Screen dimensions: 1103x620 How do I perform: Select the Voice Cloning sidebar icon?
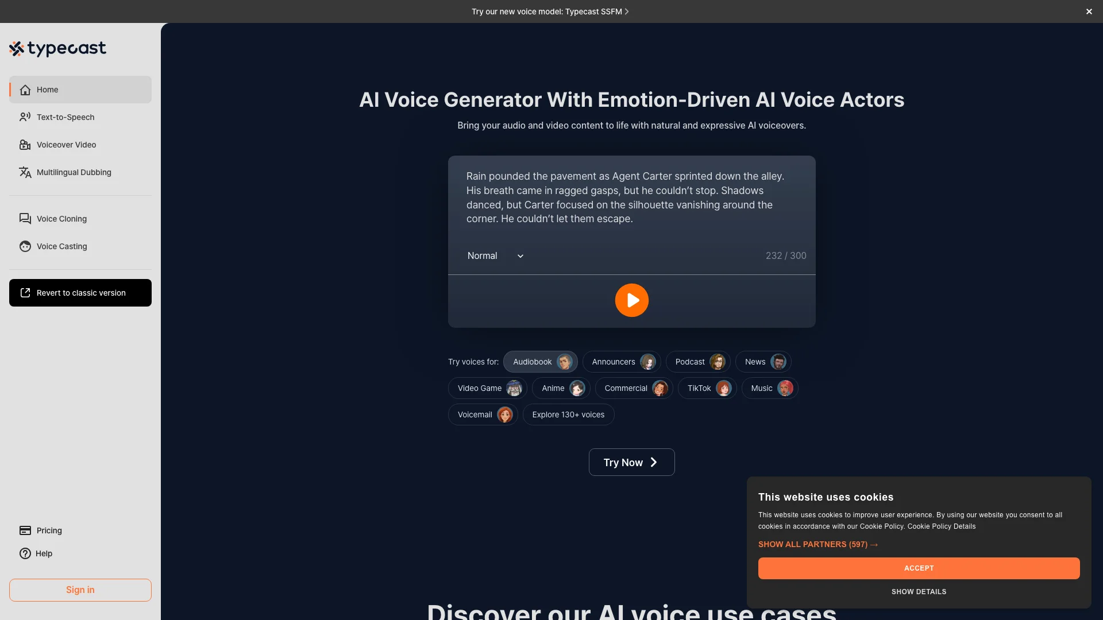coord(25,219)
